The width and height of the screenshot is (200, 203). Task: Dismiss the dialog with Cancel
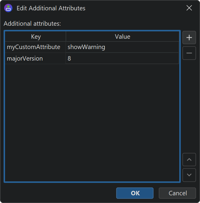(177, 193)
